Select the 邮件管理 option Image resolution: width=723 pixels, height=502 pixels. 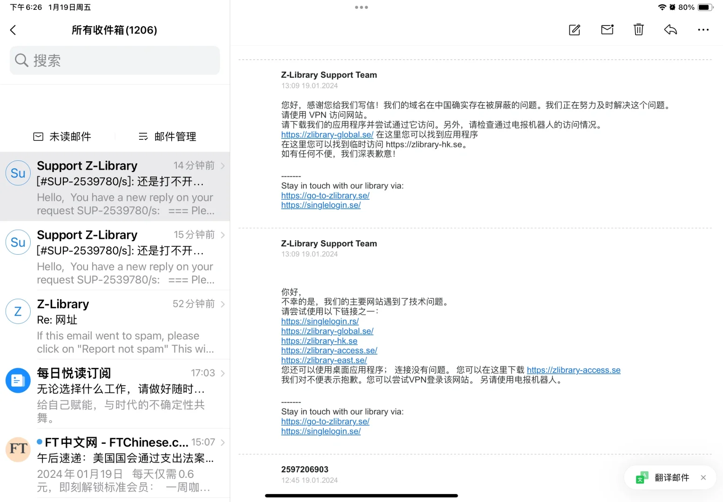pyautogui.click(x=167, y=137)
